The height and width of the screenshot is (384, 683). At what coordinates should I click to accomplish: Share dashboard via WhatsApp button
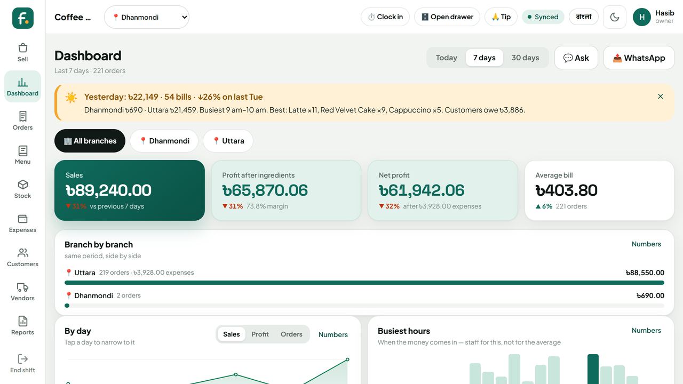pos(639,58)
